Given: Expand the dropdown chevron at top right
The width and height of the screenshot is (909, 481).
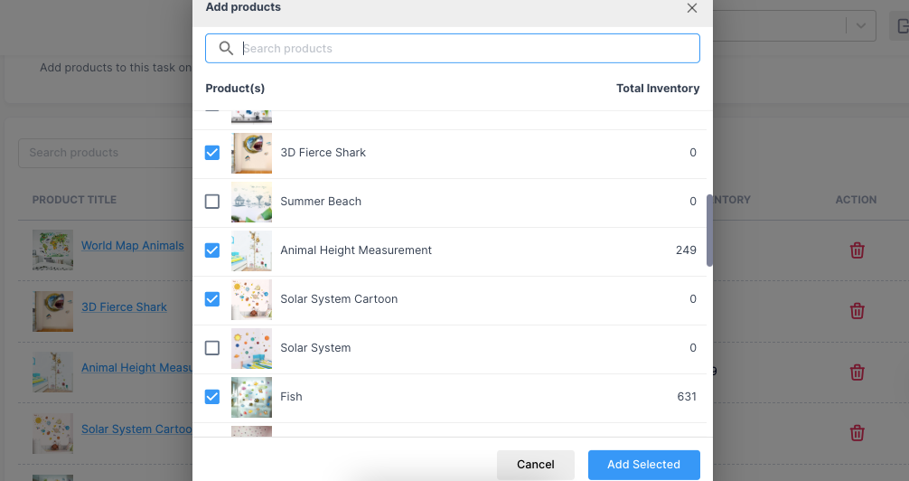Looking at the screenshot, I should click(x=861, y=25).
